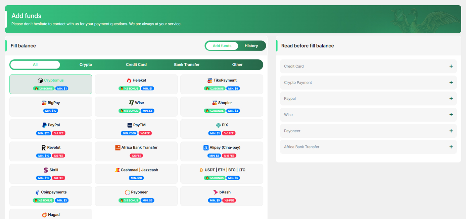This screenshot has width=466, height=219.
Task: Click the Add funds banner title
Action: coord(27,16)
